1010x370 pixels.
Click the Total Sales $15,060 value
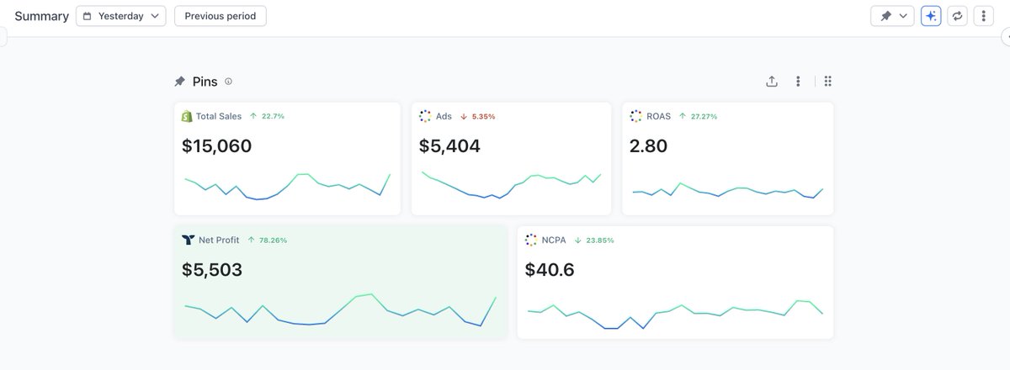(217, 146)
